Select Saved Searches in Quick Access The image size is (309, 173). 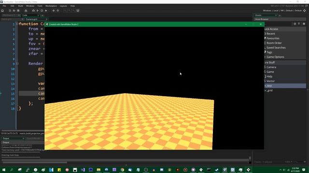[x=276, y=48]
